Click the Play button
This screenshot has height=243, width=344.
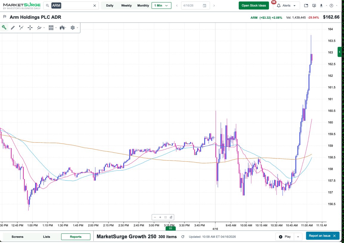[x=285, y=237]
